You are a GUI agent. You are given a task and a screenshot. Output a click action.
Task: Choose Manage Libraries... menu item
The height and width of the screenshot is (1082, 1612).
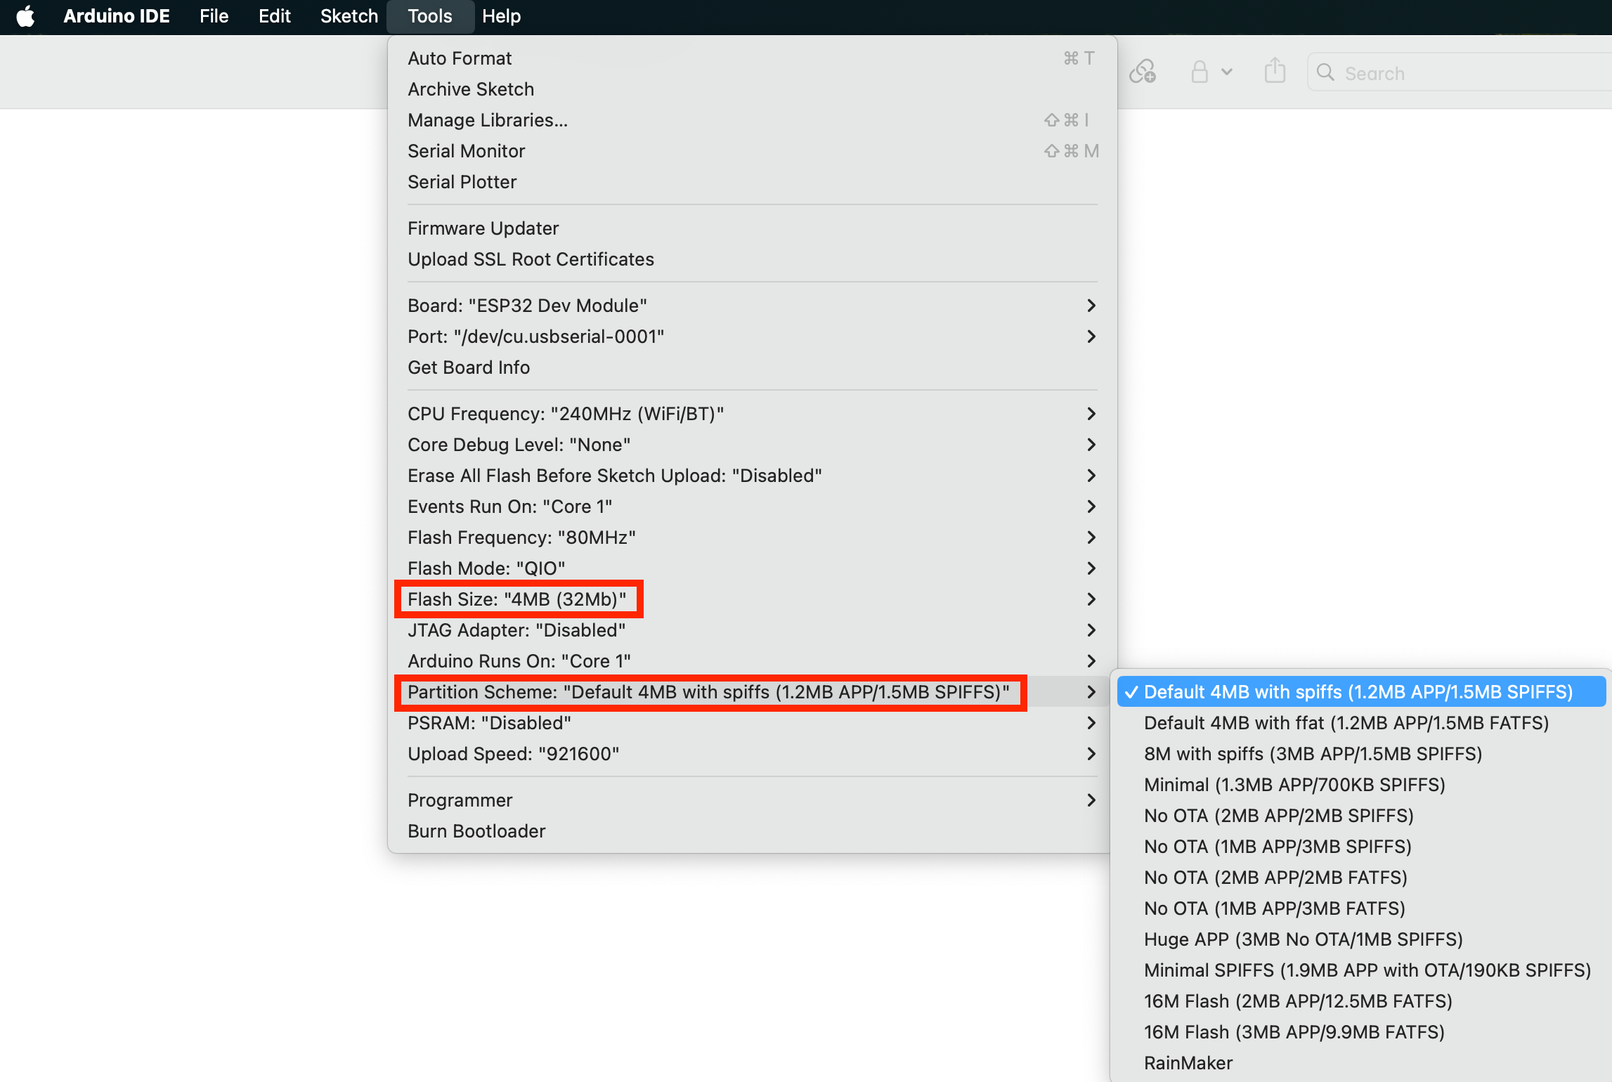[487, 120]
